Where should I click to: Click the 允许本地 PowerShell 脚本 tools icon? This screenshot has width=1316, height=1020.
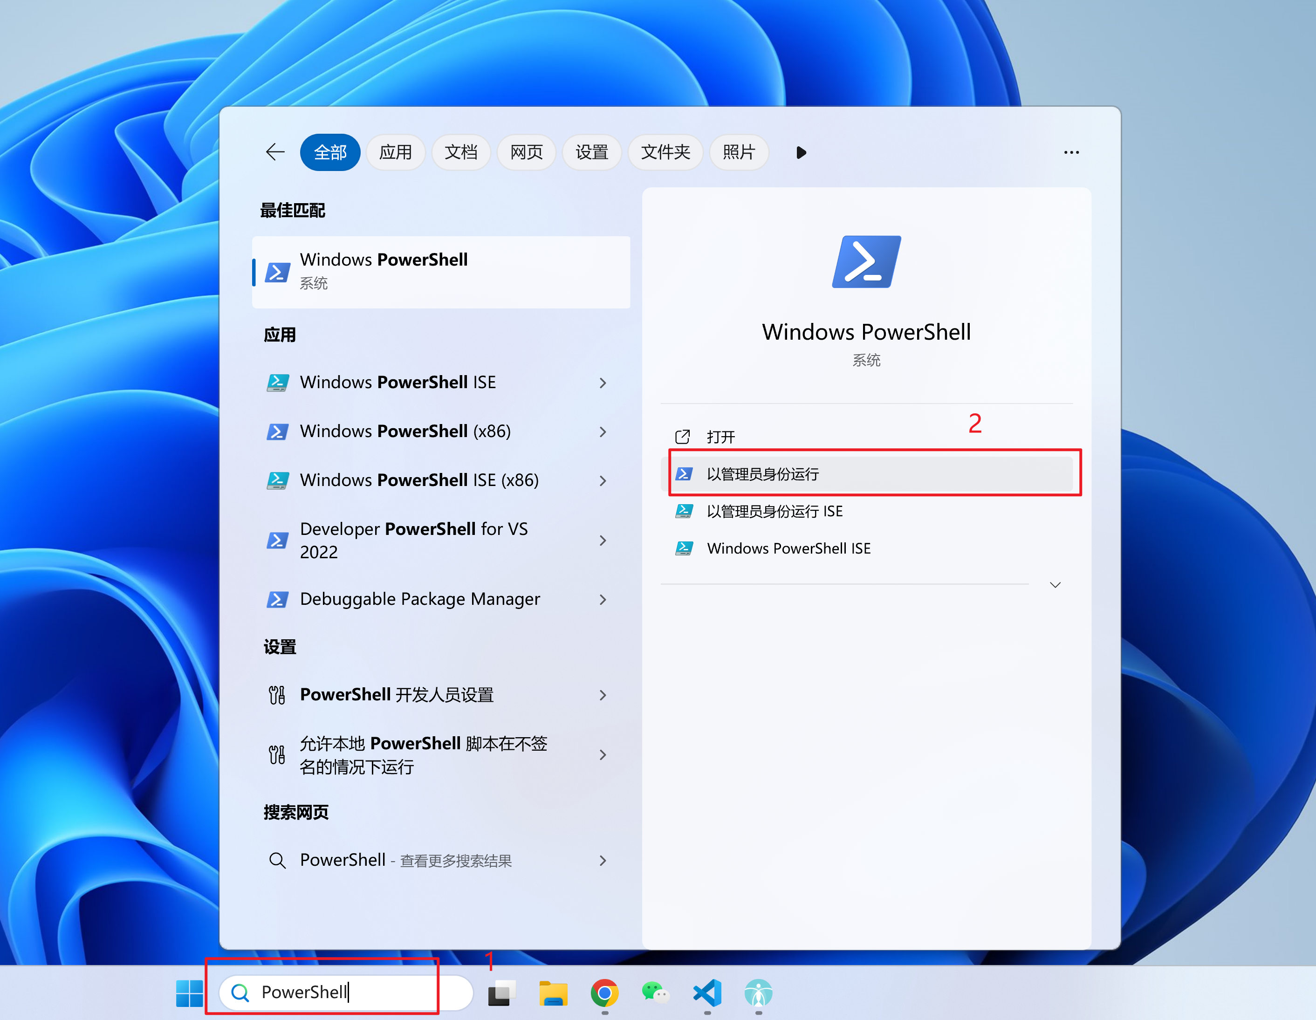tap(277, 755)
